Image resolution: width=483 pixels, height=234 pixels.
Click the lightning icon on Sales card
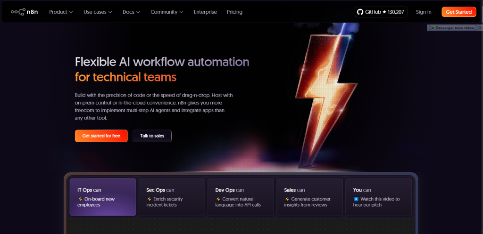tap(287, 199)
